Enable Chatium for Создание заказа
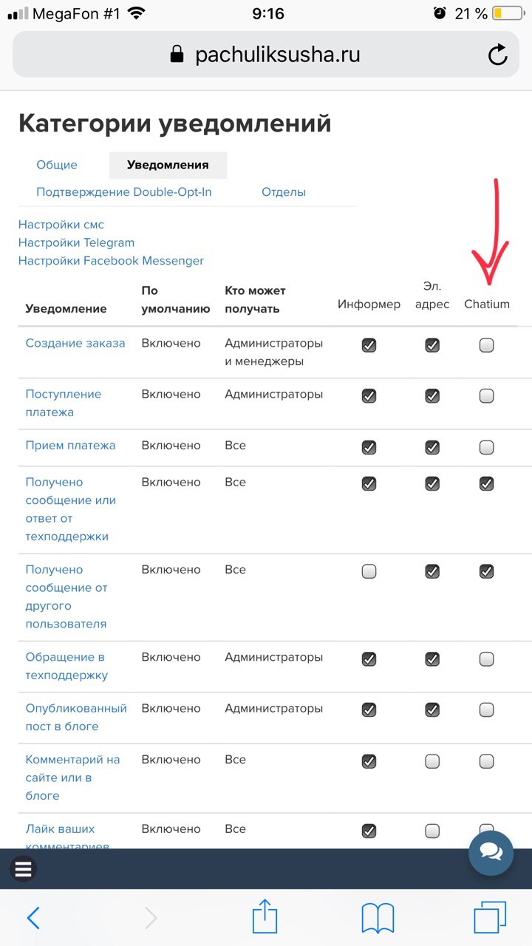Image resolution: width=532 pixels, height=946 pixels. pos(486,345)
